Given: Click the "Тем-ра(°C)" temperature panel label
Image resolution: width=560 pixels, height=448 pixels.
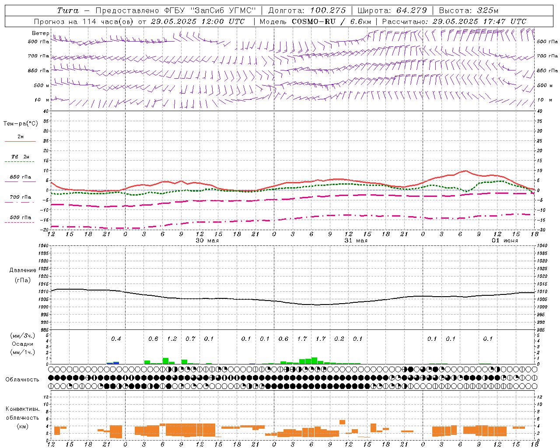Looking at the screenshot, I should (21, 124).
